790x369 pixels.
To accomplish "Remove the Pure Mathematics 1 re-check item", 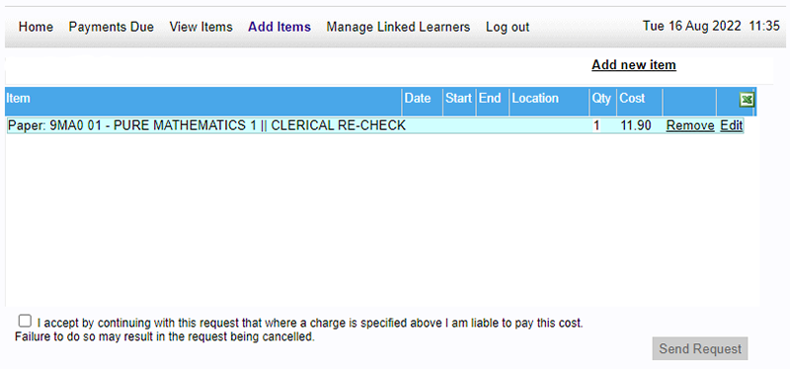I will [690, 126].
